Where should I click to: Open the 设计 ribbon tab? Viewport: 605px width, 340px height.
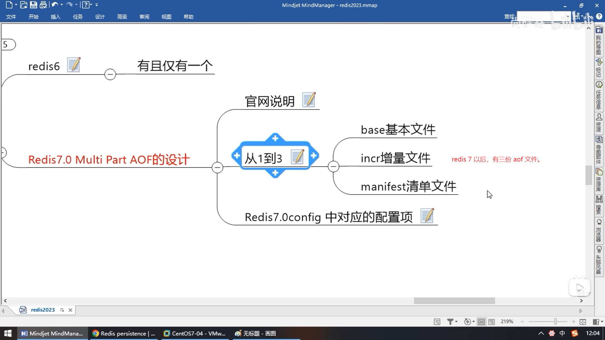coord(100,17)
